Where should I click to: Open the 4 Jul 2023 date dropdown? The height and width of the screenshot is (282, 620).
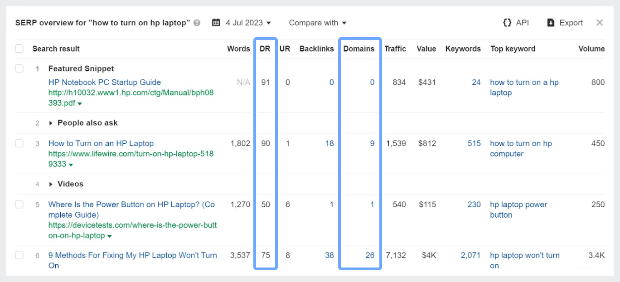[248, 23]
